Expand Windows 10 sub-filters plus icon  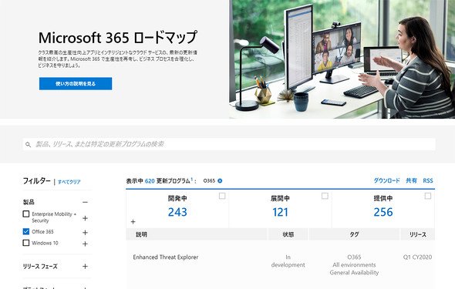pyautogui.click(x=85, y=244)
